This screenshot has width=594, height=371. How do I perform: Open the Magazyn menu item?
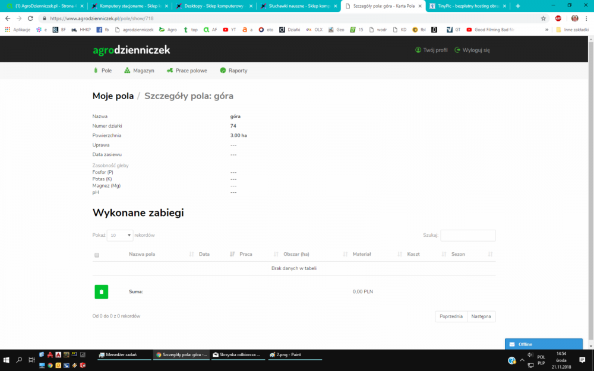(x=139, y=71)
